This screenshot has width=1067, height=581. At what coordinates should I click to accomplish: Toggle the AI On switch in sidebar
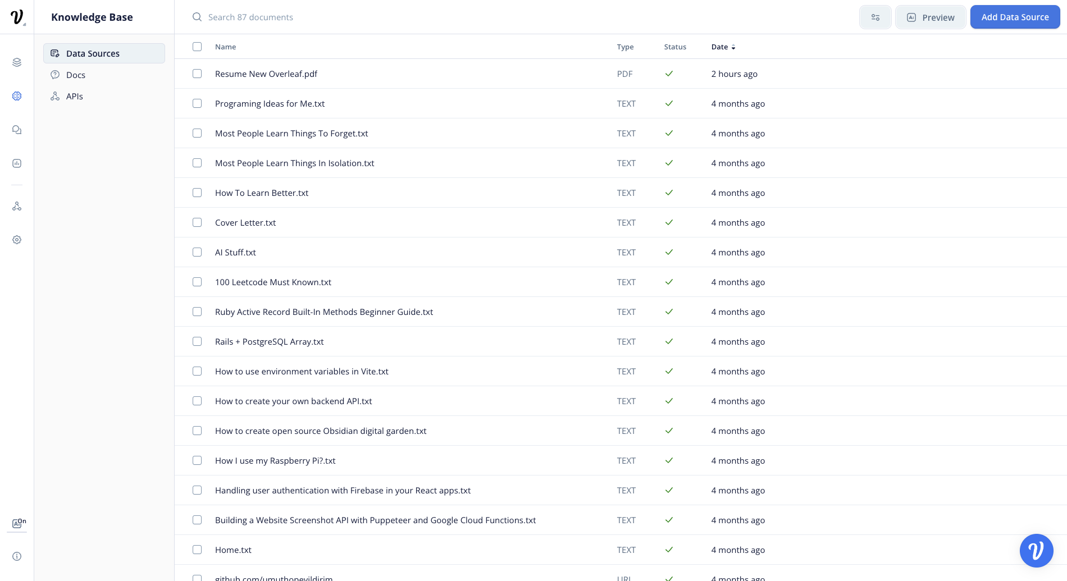17,524
